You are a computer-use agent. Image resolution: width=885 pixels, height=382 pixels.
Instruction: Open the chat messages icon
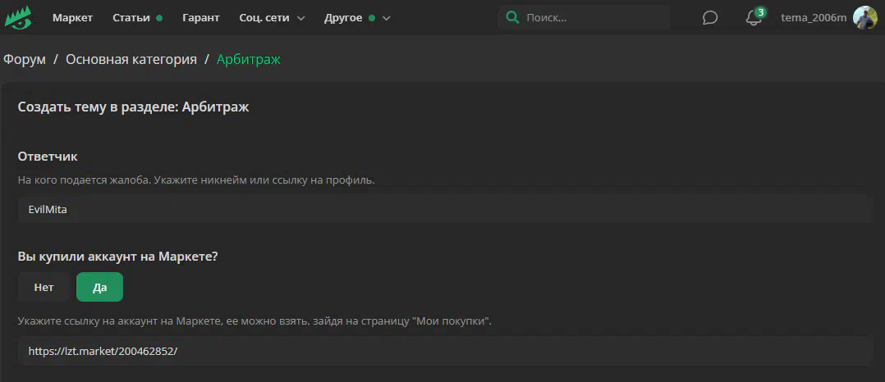click(x=710, y=18)
